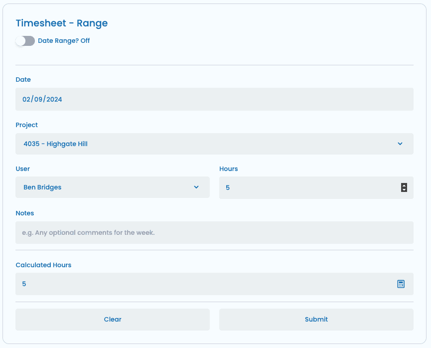Toggle the Date Range switch on
The image size is (431, 348).
[25, 41]
